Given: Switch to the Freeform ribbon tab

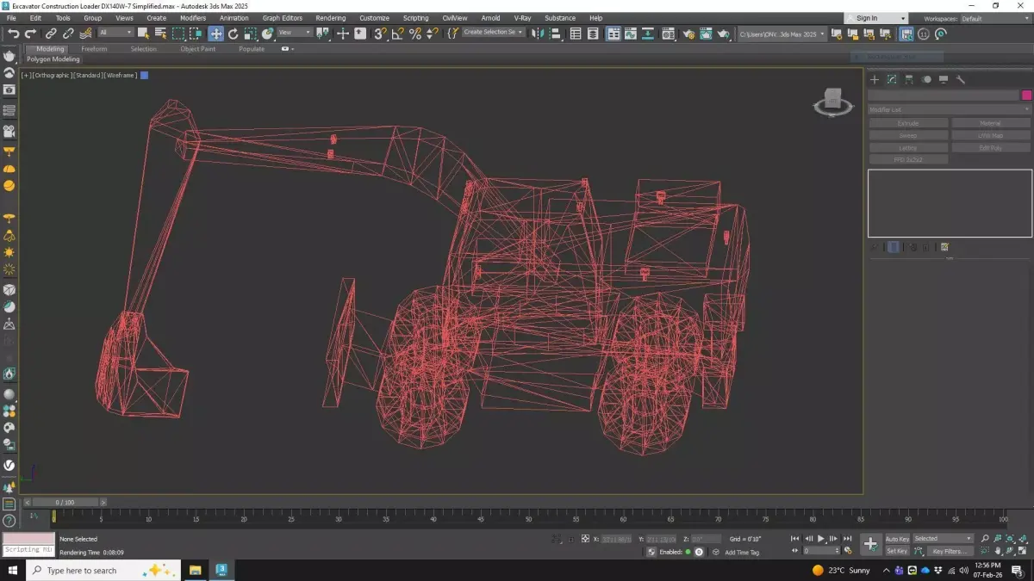Looking at the screenshot, I should coord(94,49).
